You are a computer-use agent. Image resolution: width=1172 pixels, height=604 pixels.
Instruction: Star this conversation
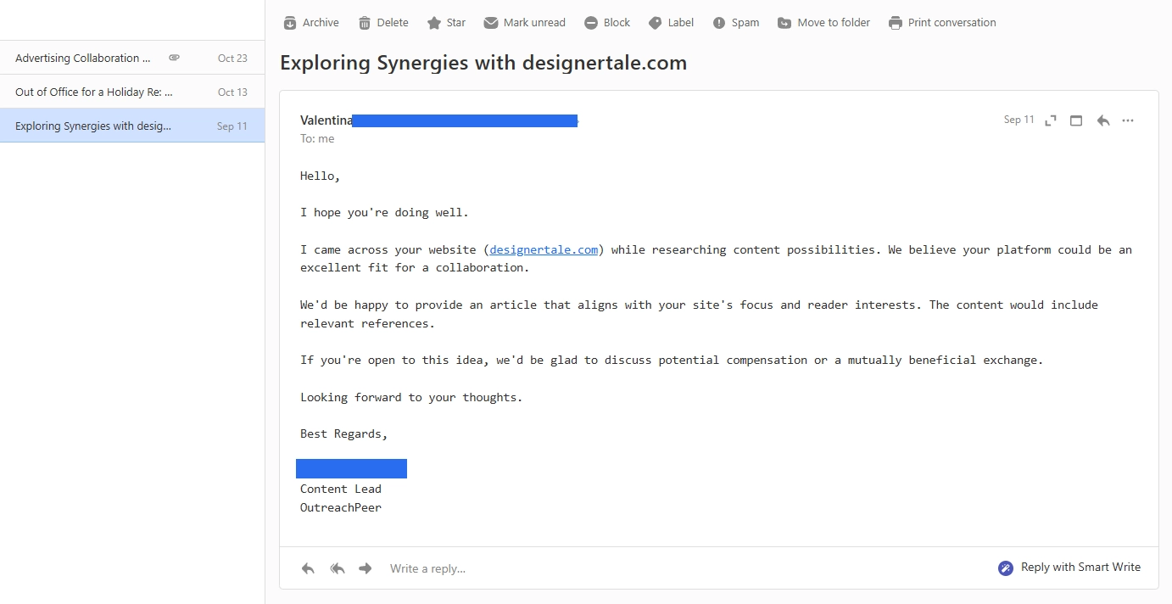446,23
